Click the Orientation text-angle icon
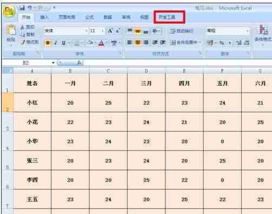The height and width of the screenshot is (214, 272). point(155,31)
